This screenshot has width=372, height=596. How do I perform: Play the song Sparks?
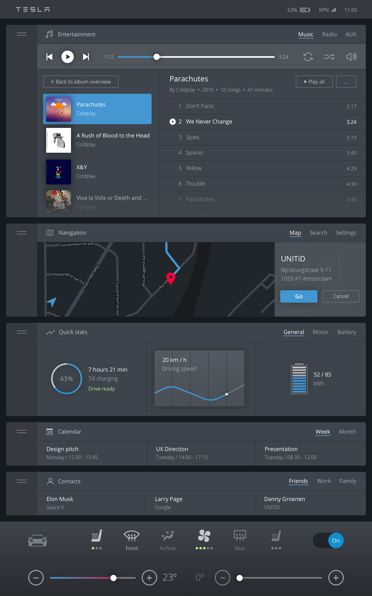click(263, 153)
